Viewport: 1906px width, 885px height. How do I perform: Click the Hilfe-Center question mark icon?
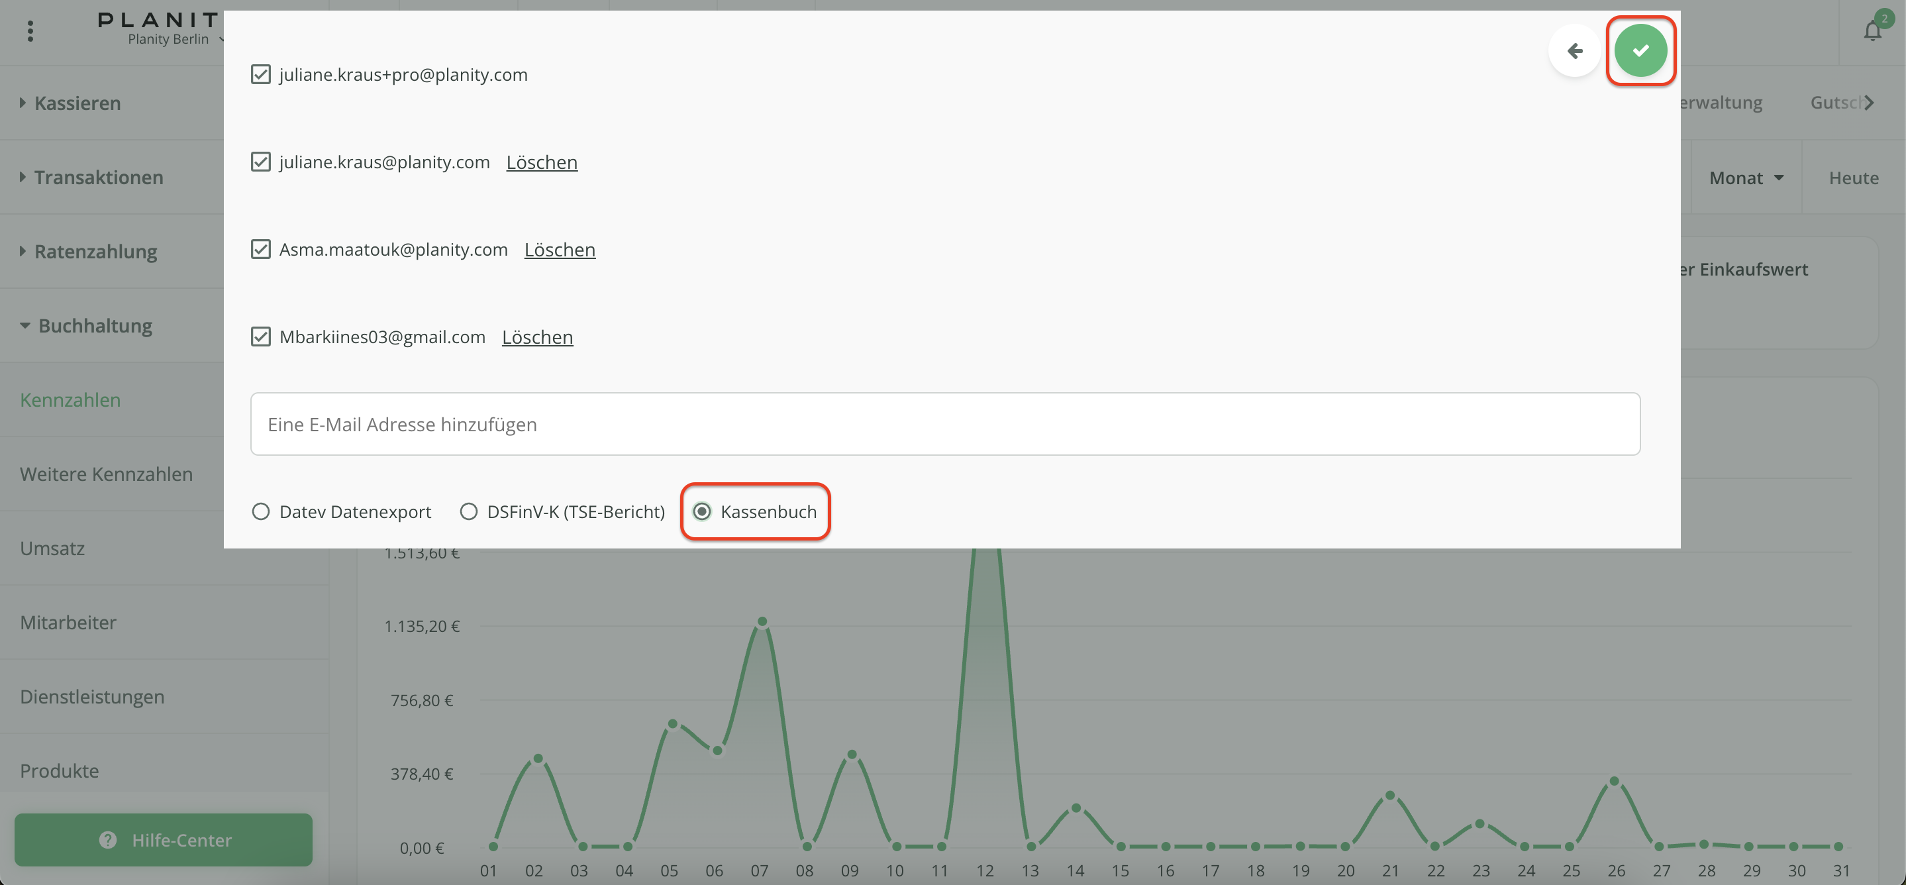pos(108,840)
